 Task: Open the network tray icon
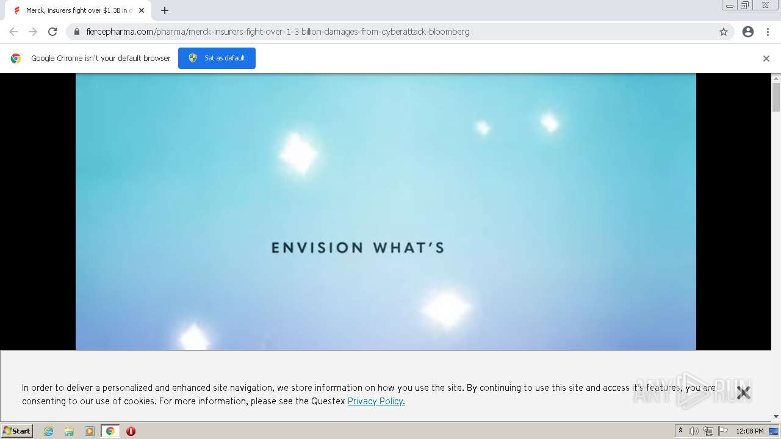click(708, 431)
